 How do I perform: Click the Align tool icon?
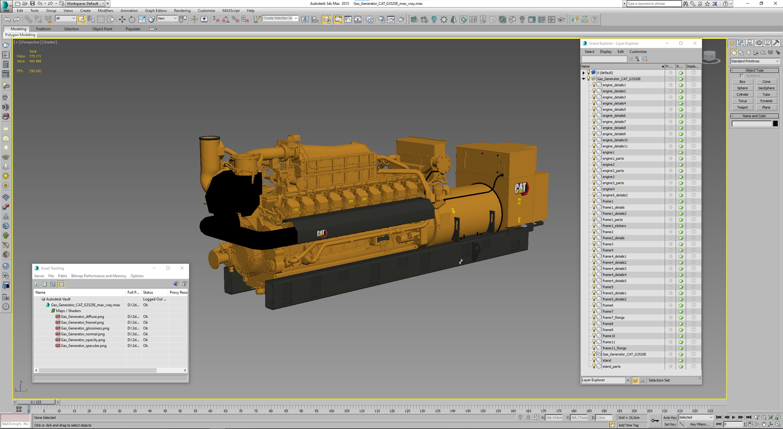click(x=315, y=20)
